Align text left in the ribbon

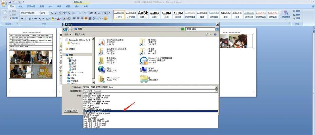[74, 19]
